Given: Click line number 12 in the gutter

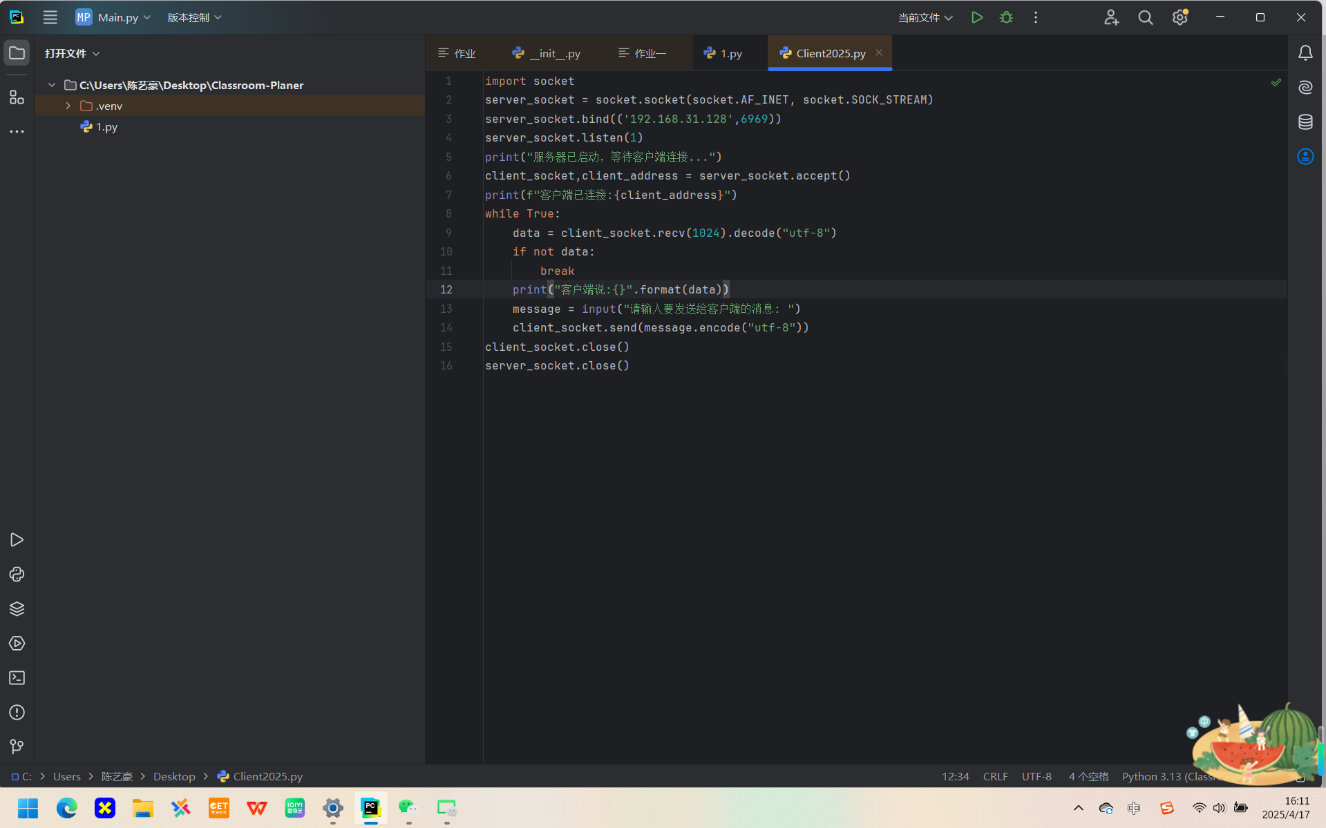Looking at the screenshot, I should coord(446,289).
